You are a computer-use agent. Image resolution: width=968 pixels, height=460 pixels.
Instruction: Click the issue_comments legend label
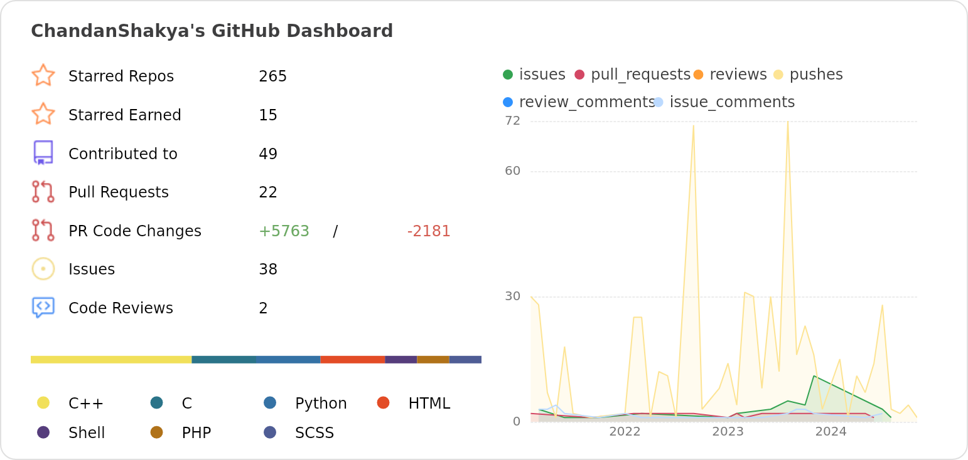pos(733,102)
